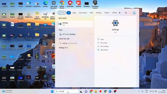This screenshot has width=167, height=94.
Task: Open the three-dots more options menu
Action: pyautogui.click(x=130, y=13)
